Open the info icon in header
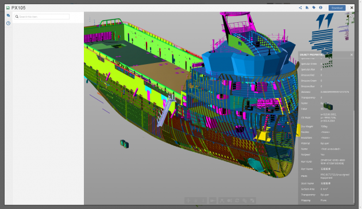The image size is (362, 209). [x=321, y=7]
